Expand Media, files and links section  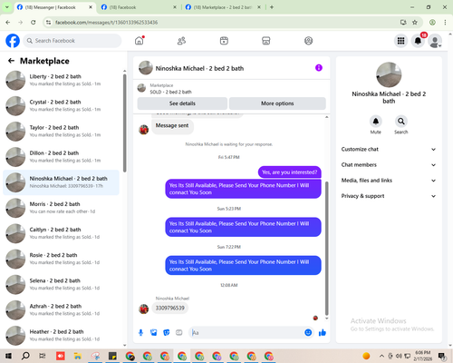click(x=389, y=181)
